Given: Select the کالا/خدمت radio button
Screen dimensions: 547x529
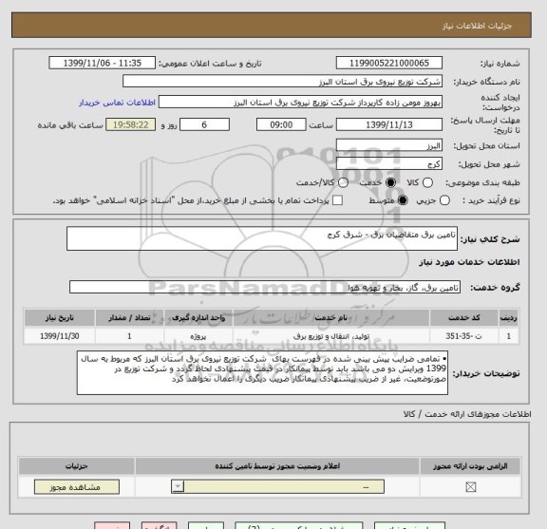Looking at the screenshot, I should pos(343,183).
